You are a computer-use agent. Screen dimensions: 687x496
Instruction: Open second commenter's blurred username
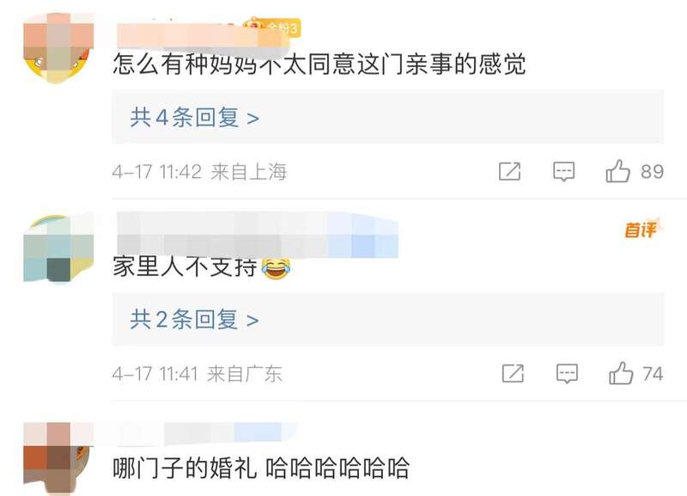pyautogui.click(x=258, y=235)
